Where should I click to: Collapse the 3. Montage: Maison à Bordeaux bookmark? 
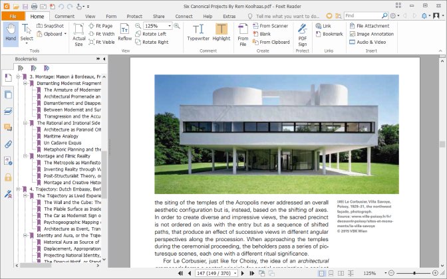coord(18,76)
